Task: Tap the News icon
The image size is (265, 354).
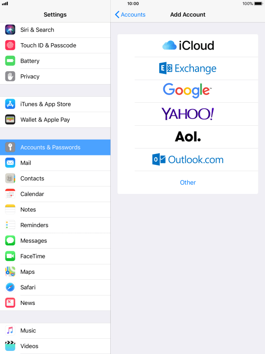Action: 10,303
